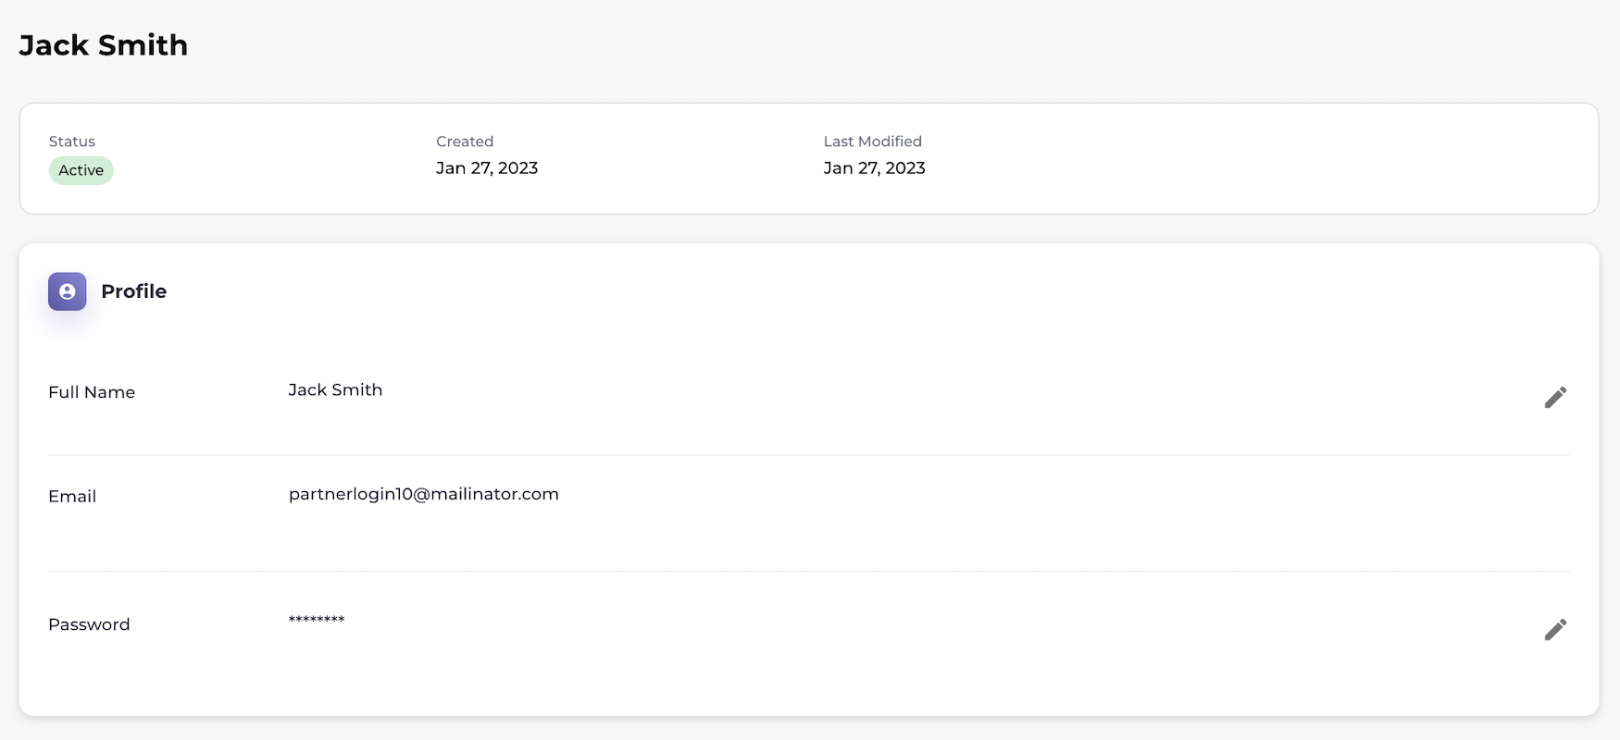
Task: Click the Created date Jan 27, 2023
Action: point(487,167)
